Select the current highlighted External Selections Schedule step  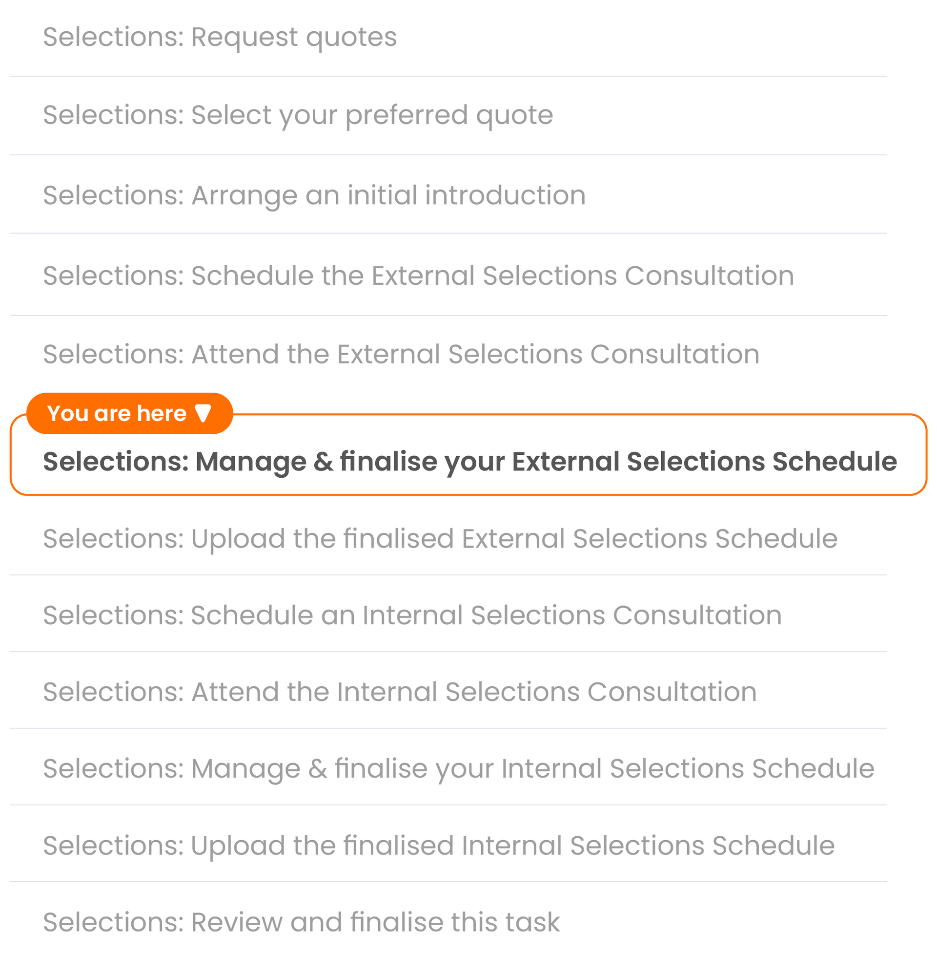coord(469,462)
